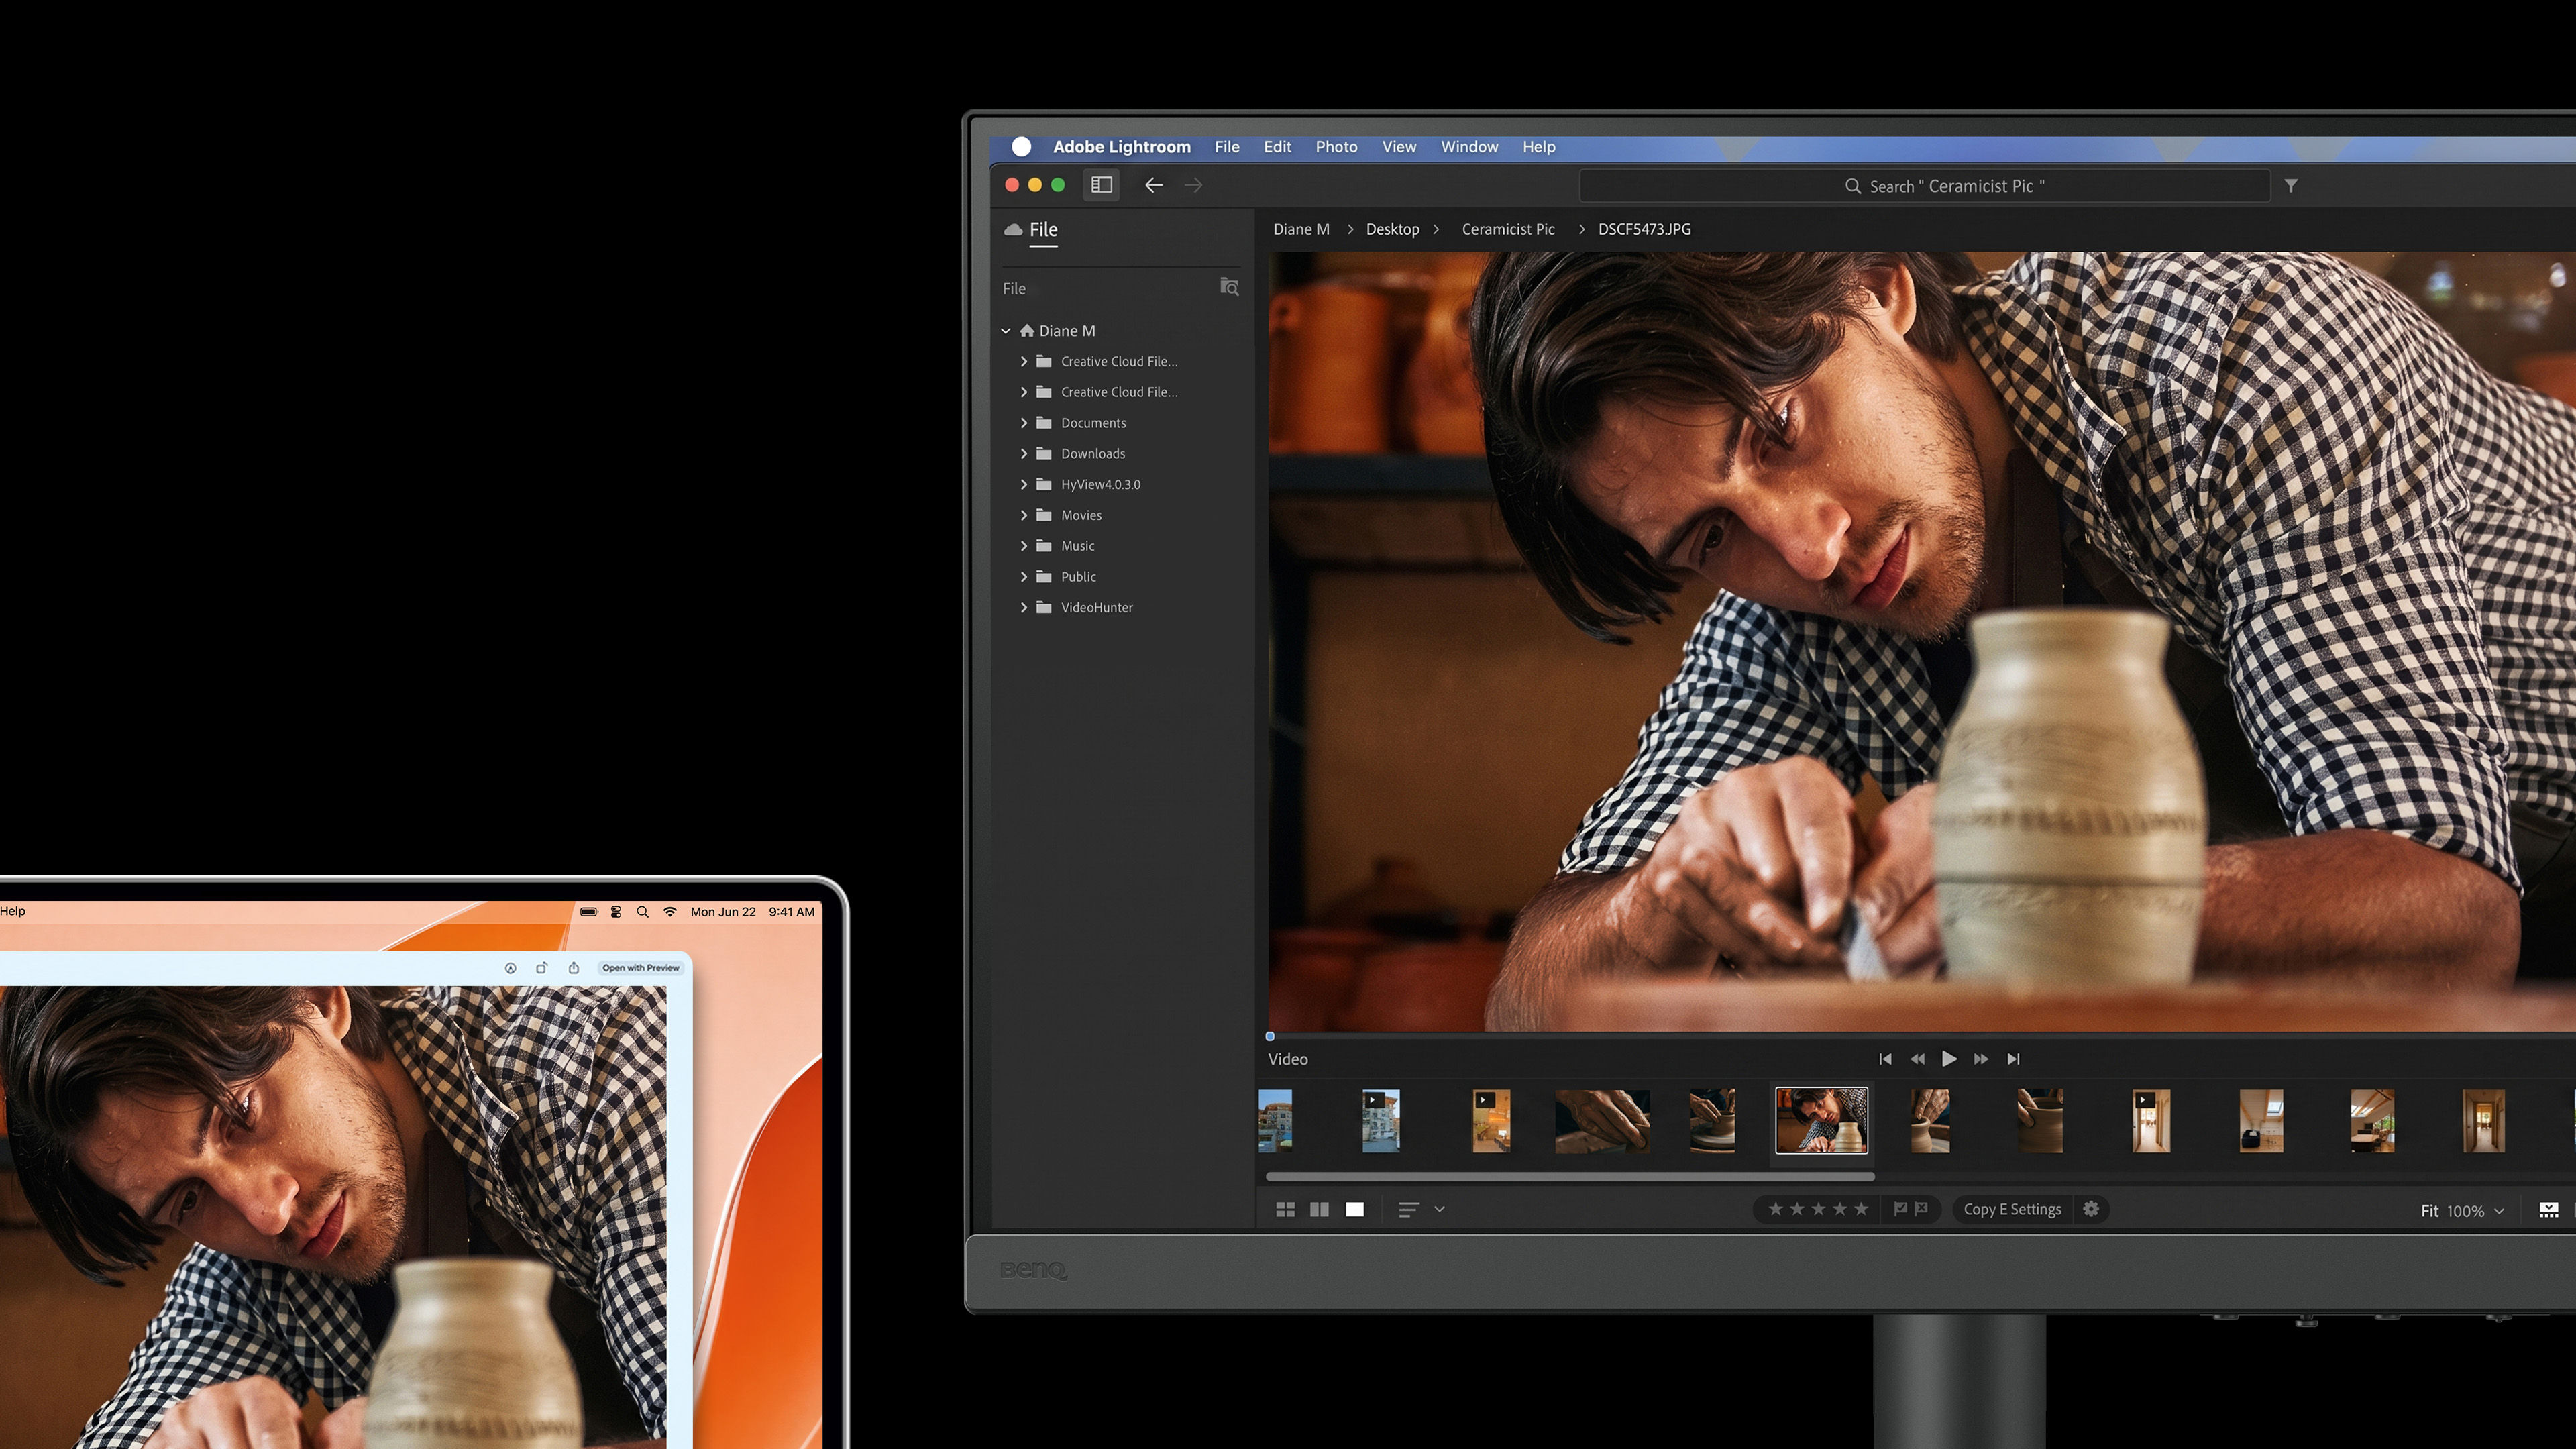Open the filter funnel beside the search bar
The width and height of the screenshot is (2576, 1449).
pos(2291,186)
